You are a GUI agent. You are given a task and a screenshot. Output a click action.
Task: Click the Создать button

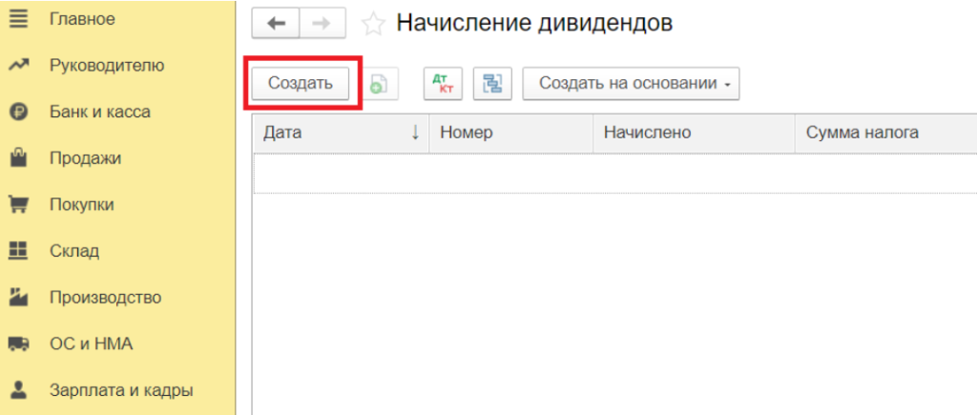coord(301,83)
